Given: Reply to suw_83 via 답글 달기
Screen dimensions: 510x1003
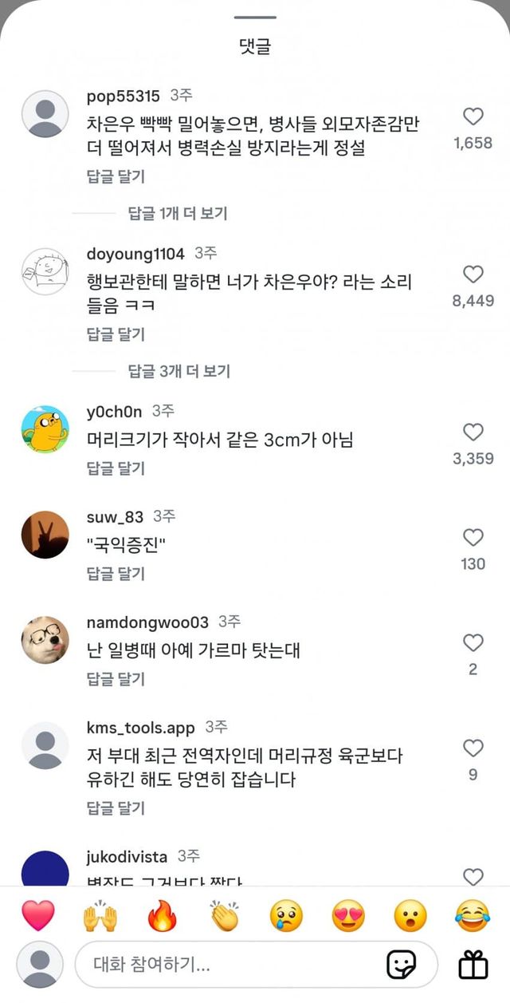Looking at the screenshot, I should click(x=116, y=574).
